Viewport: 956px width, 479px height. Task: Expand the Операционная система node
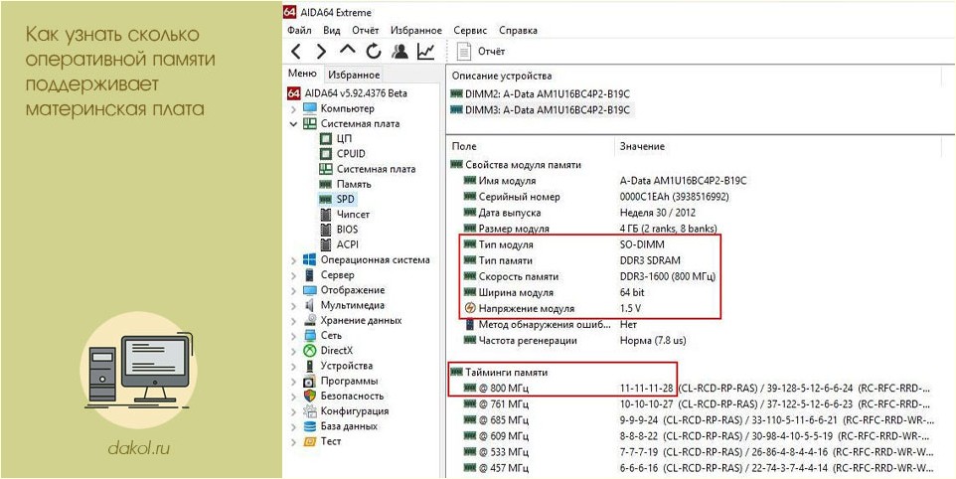294,260
